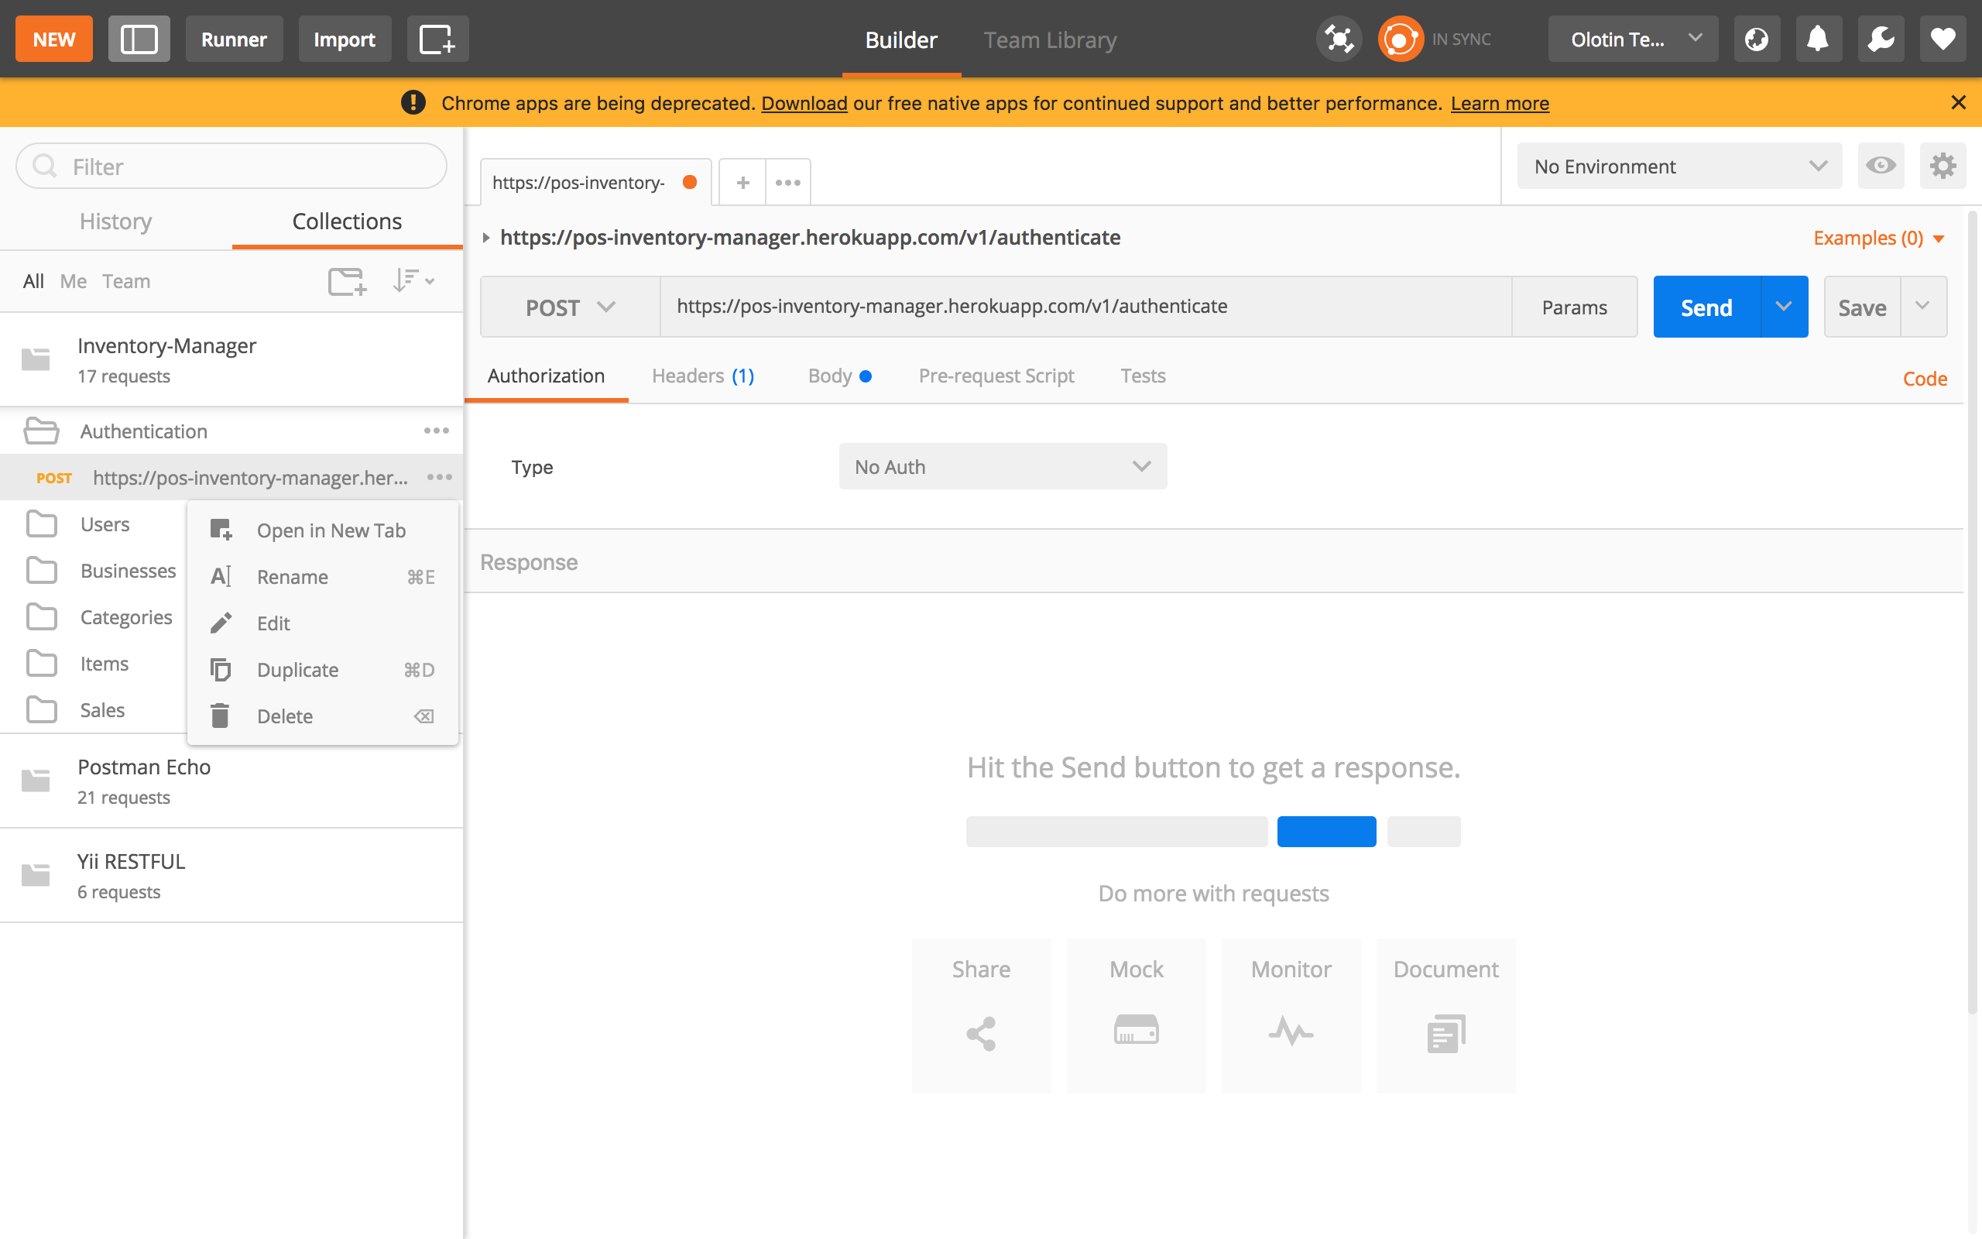Open notifications bell icon
The image size is (1982, 1239).
pyautogui.click(x=1818, y=39)
